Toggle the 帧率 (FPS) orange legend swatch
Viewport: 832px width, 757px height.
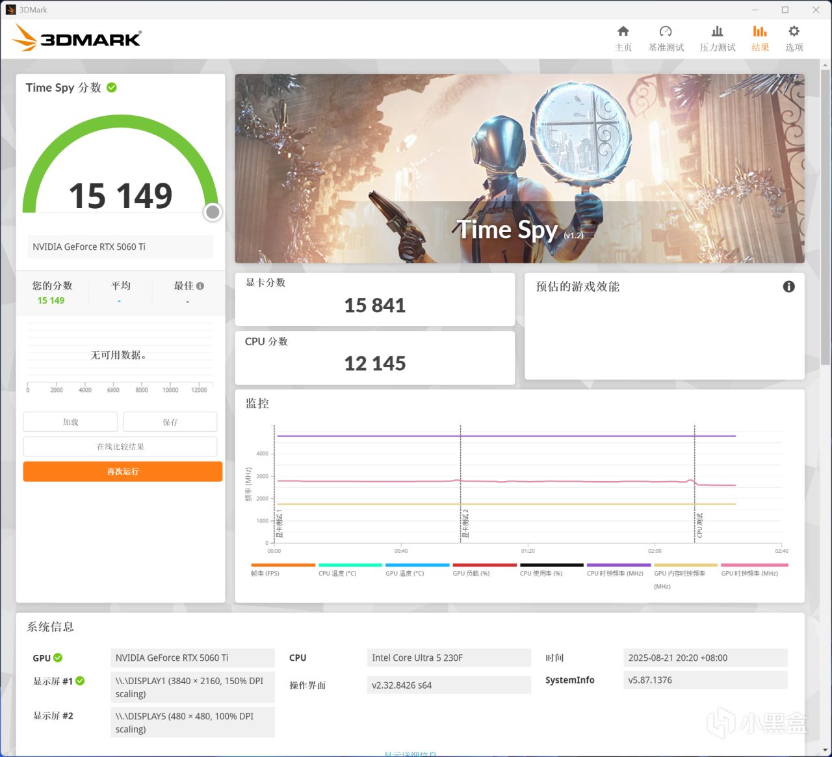[283, 565]
